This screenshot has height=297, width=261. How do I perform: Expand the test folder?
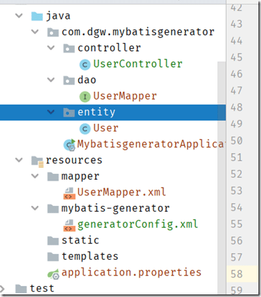pos(2,289)
